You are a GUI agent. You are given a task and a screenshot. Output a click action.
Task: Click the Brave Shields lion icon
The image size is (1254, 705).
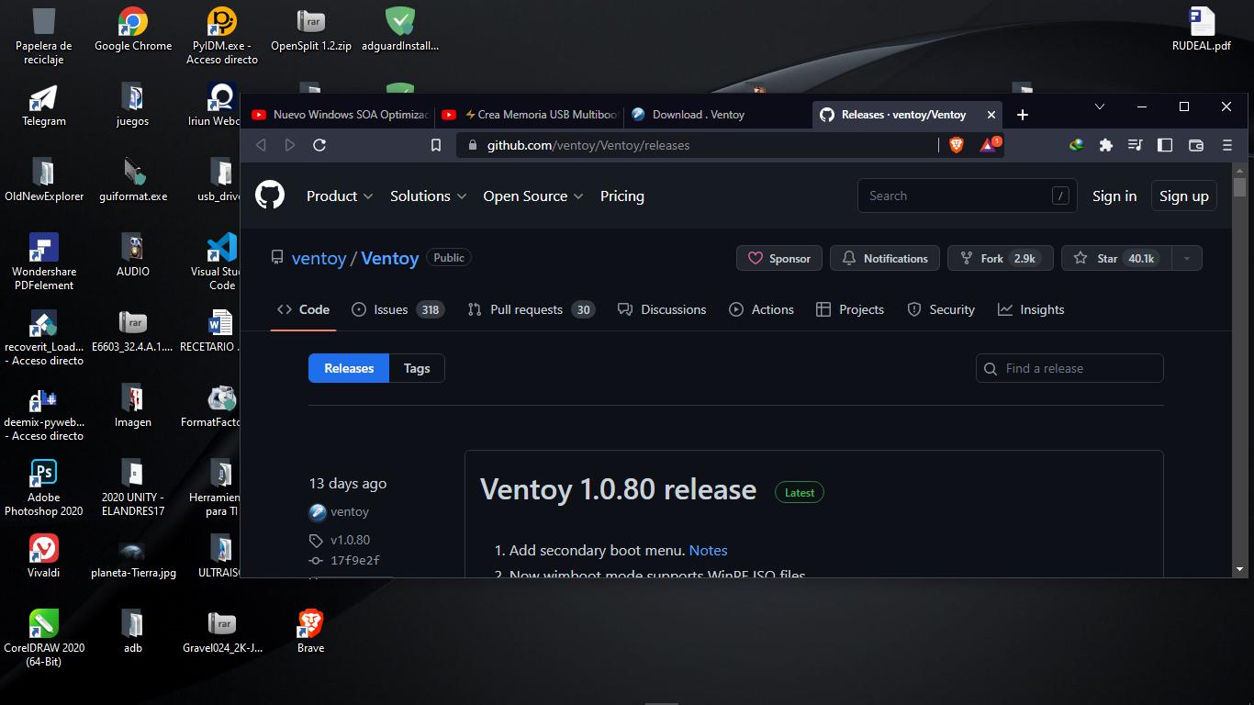[x=957, y=145]
